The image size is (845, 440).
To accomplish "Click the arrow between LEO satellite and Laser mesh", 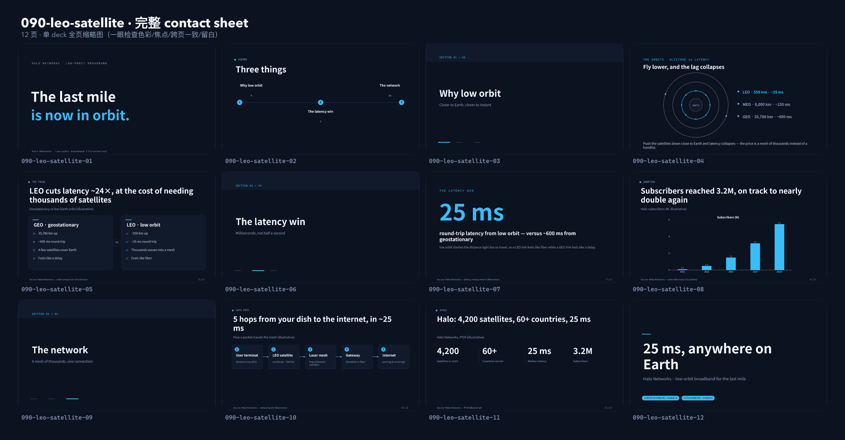I will pyautogui.click(x=303, y=357).
